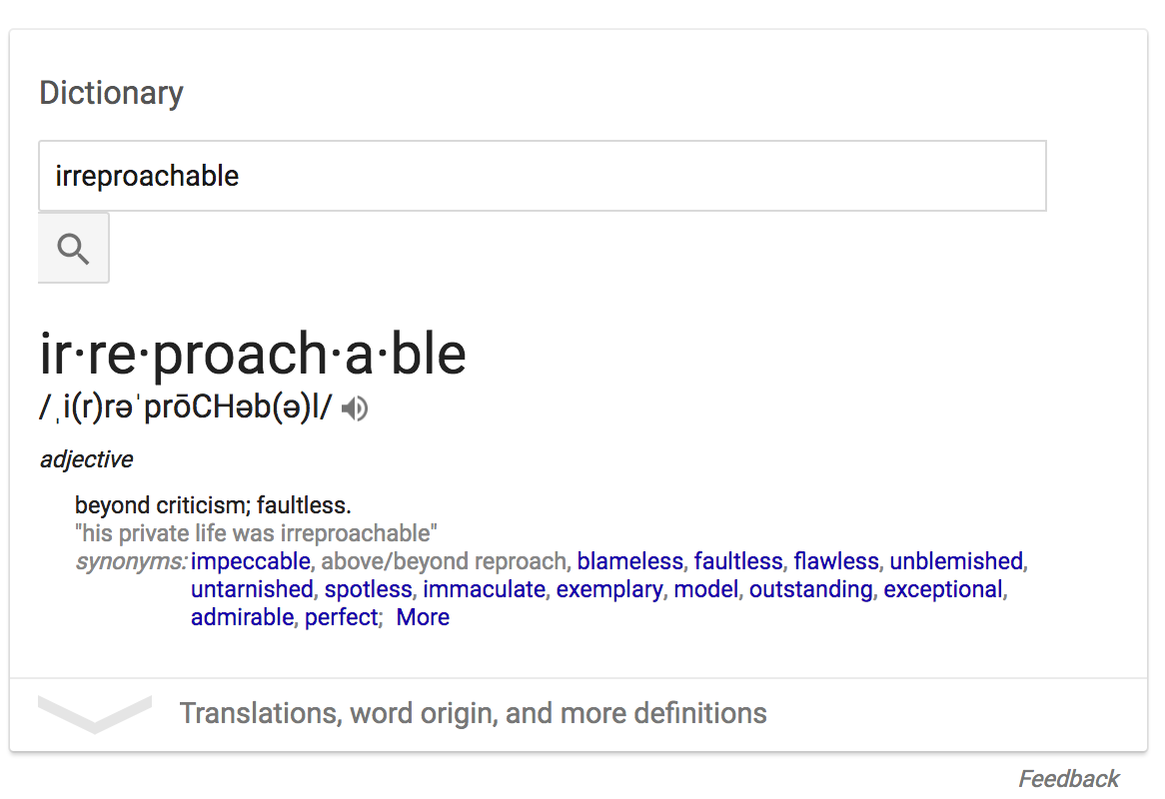Expand the gray chevron arrow for more definitions

tap(95, 713)
